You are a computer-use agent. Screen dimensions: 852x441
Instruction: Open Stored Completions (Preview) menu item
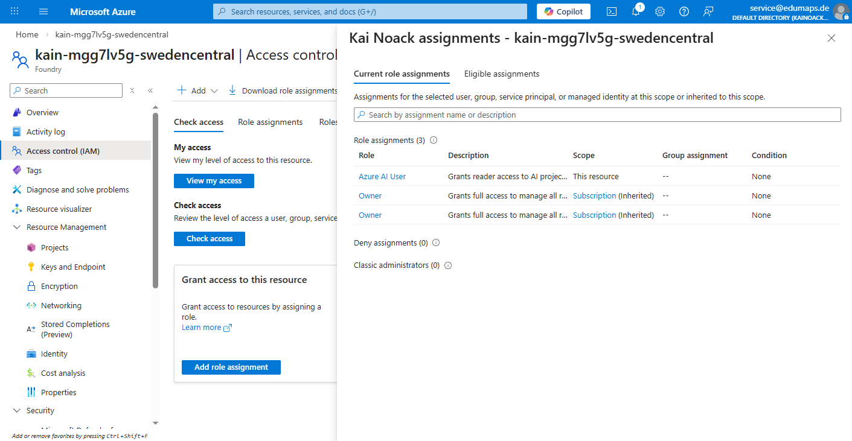tap(75, 329)
